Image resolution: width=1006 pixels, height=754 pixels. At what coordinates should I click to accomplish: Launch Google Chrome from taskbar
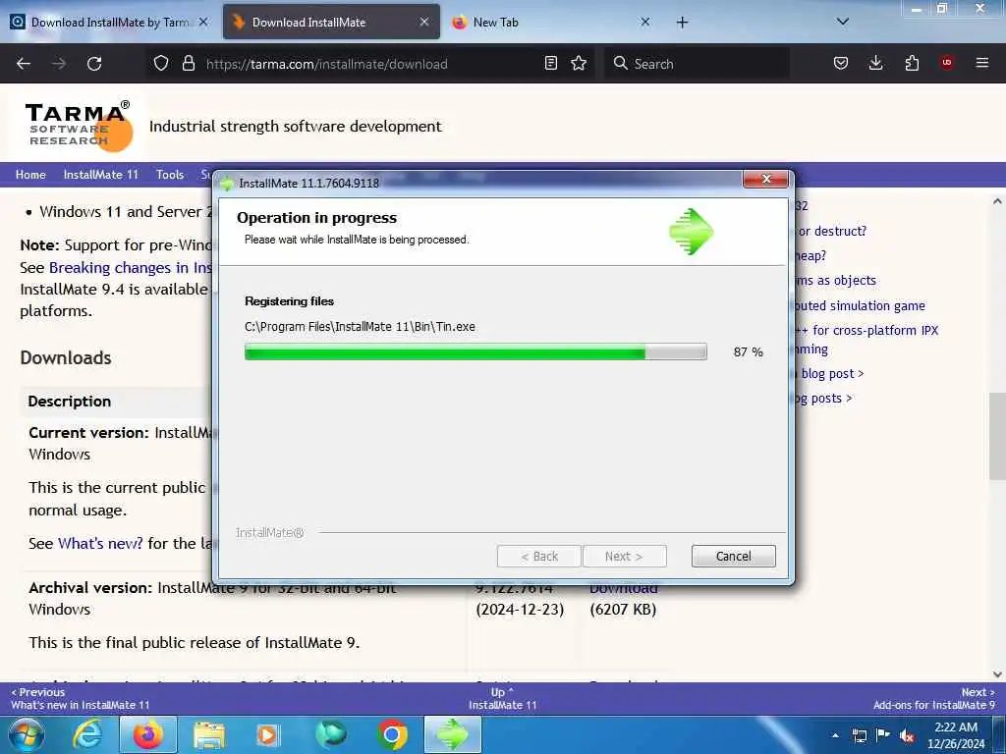[x=392, y=734]
